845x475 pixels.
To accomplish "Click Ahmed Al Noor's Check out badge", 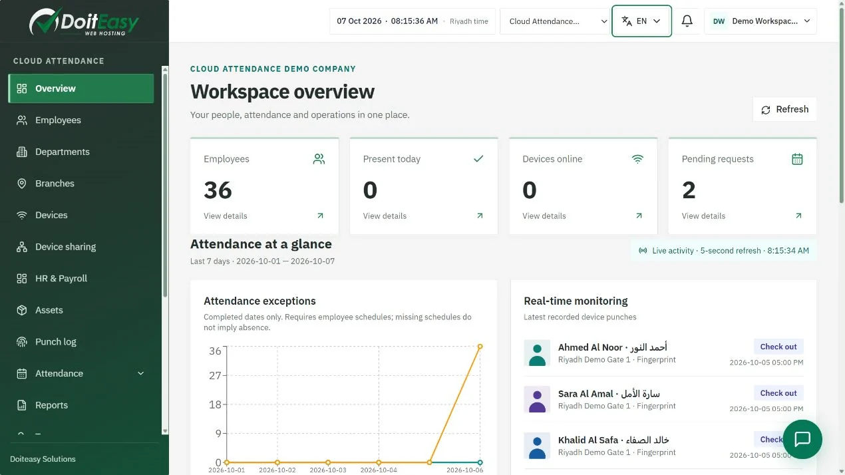I will [778, 347].
